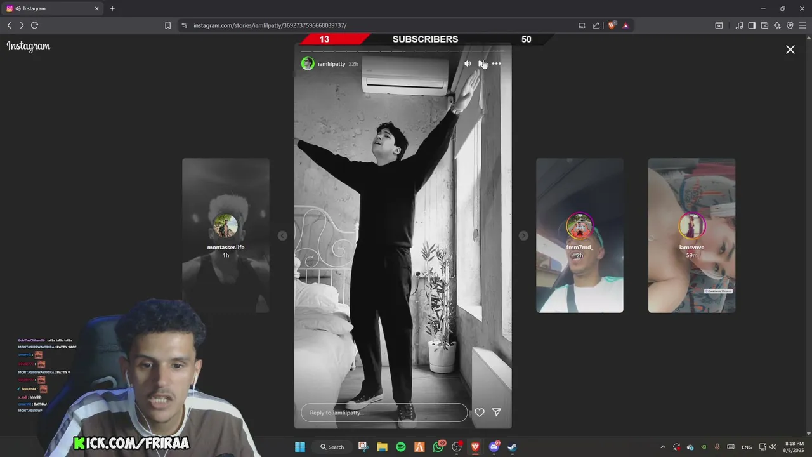Viewport: 812px width, 457px height.
Task: Open fmm7md_ story preview
Action: pos(579,235)
